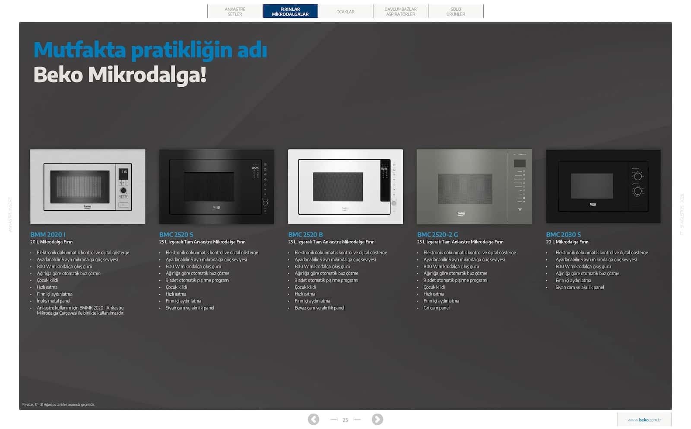Viewport: 691px width, 429px height.
Task: Select the BMC 2520 B model name
Action: click(x=305, y=234)
